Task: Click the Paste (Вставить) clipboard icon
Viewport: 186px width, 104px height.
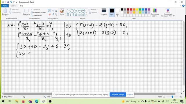Action: pyautogui.click(x=5, y=11)
